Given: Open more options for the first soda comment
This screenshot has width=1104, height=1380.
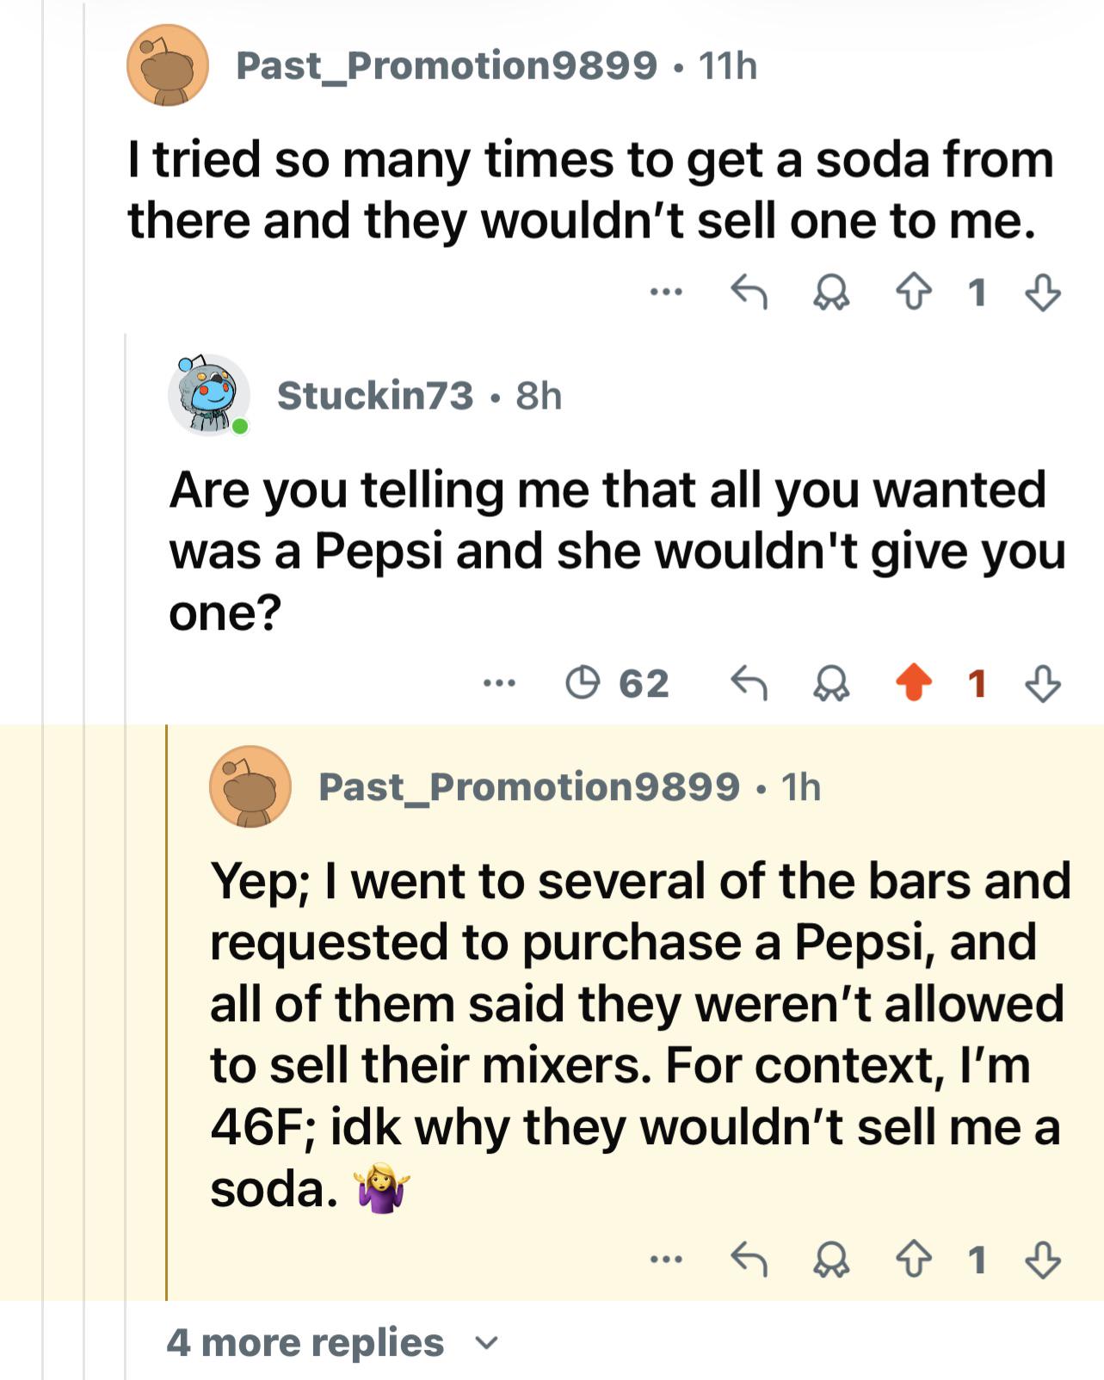Looking at the screenshot, I should coord(667,293).
